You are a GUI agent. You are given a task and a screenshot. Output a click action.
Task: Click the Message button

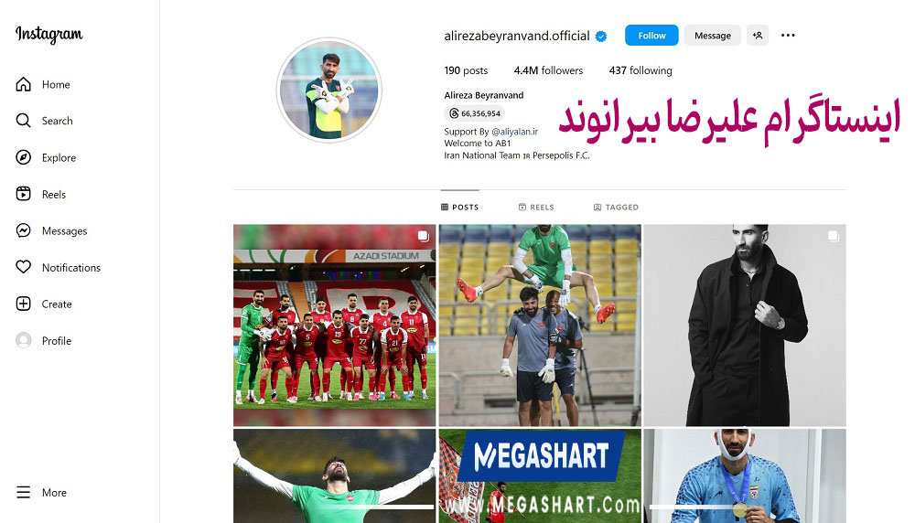pos(713,35)
